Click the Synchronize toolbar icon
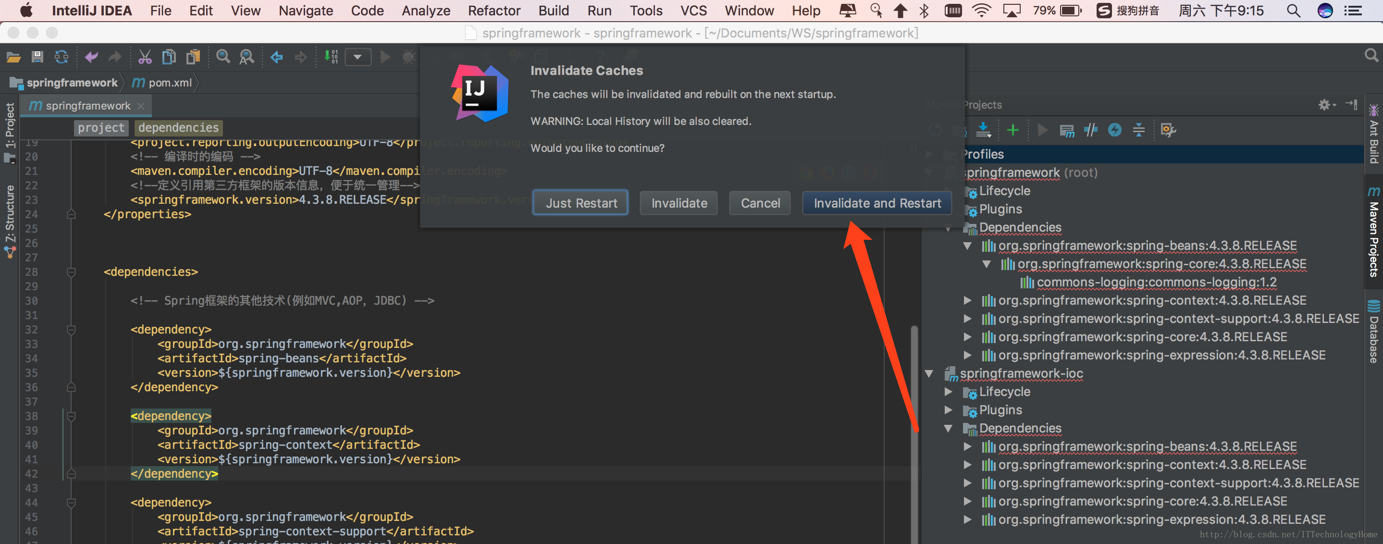The width and height of the screenshot is (1383, 544). (x=62, y=57)
